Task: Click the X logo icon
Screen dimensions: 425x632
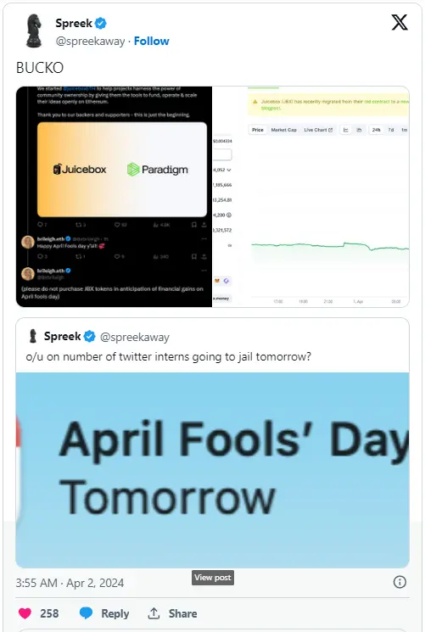Action: click(x=400, y=22)
